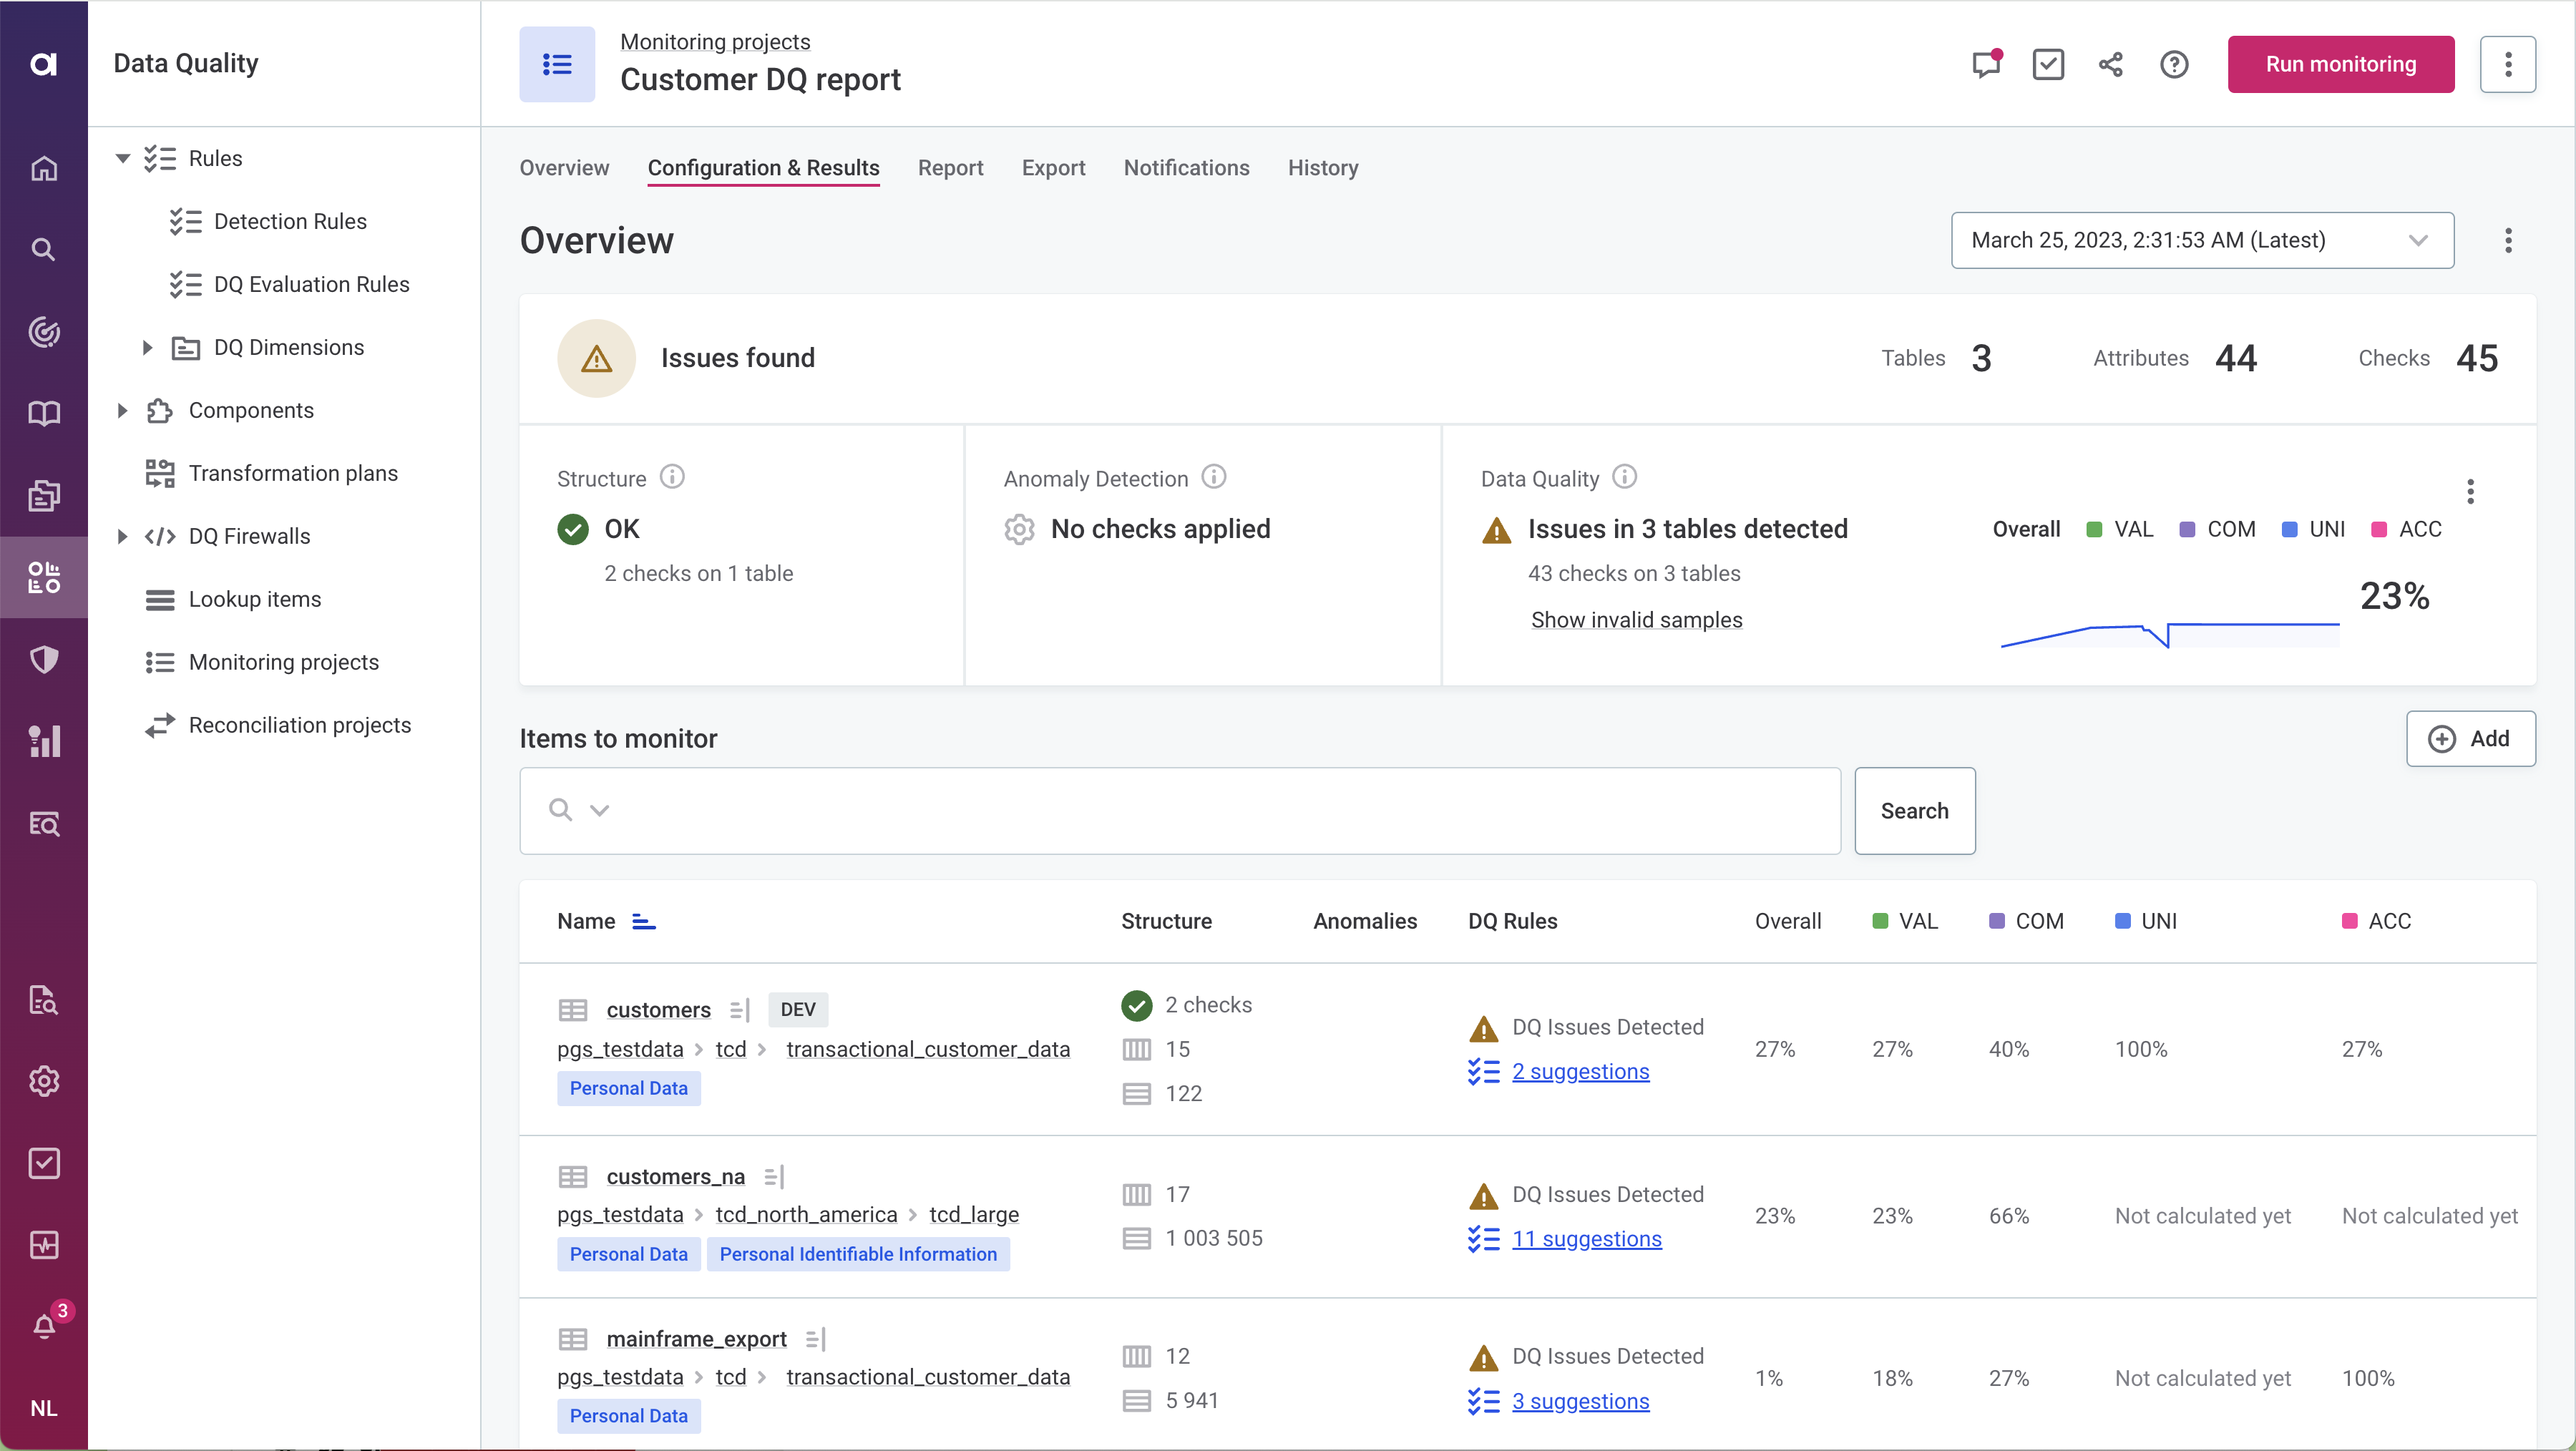Open the History tab
Screen dimensions: 2576x1451
pos(1322,168)
